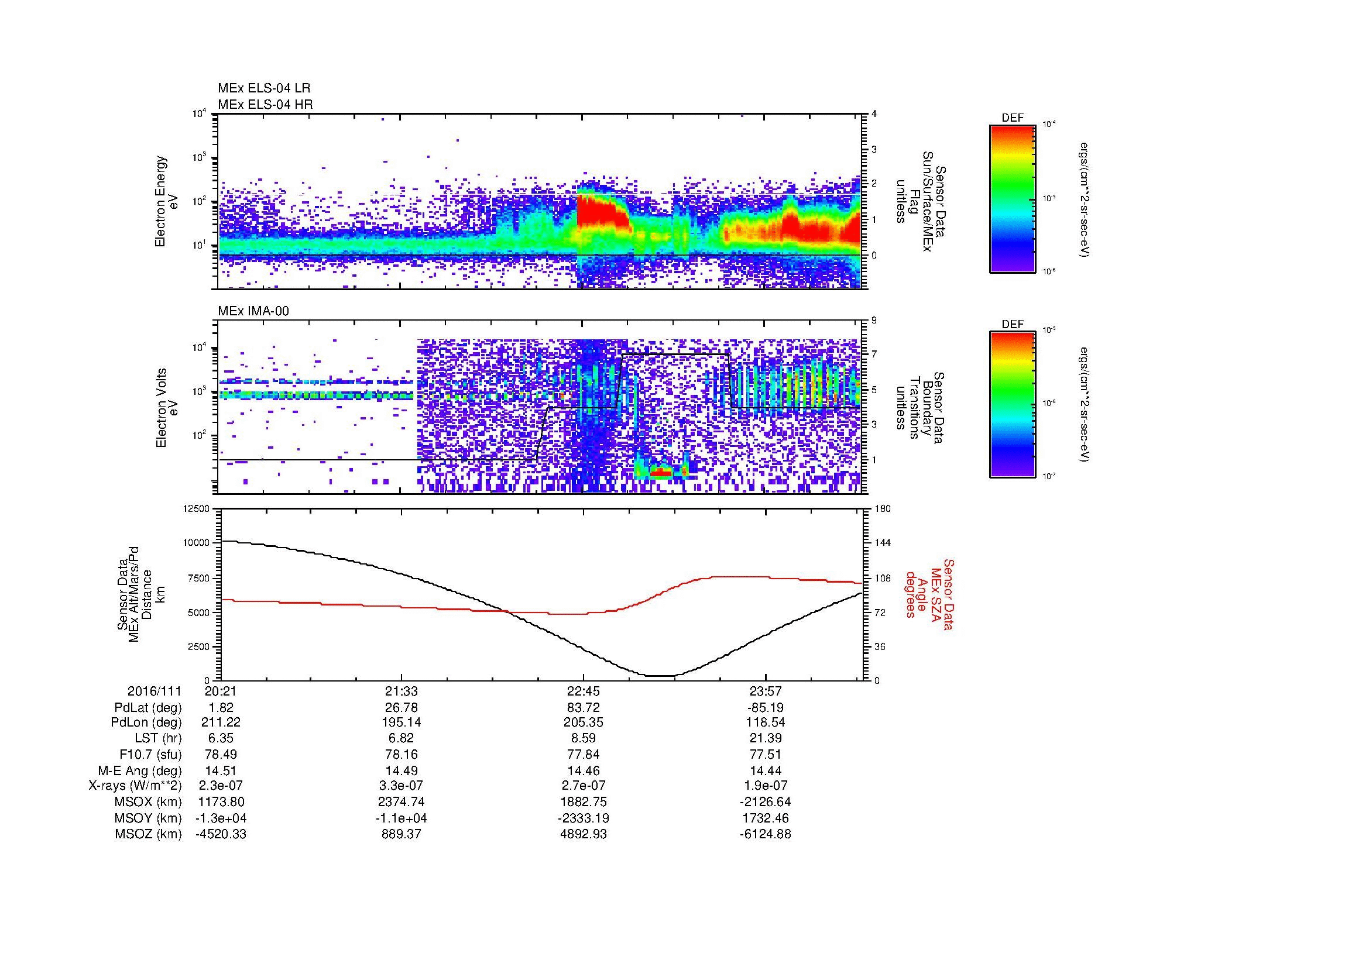
Task: Click the date label 2016/111
Action: [155, 691]
